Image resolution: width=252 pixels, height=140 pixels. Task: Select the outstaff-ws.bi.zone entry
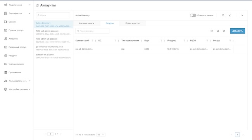(54, 56)
